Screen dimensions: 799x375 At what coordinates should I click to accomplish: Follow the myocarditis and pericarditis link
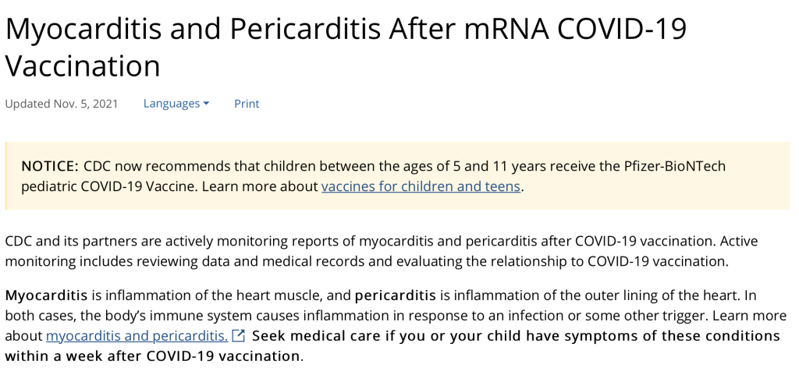pos(137,336)
